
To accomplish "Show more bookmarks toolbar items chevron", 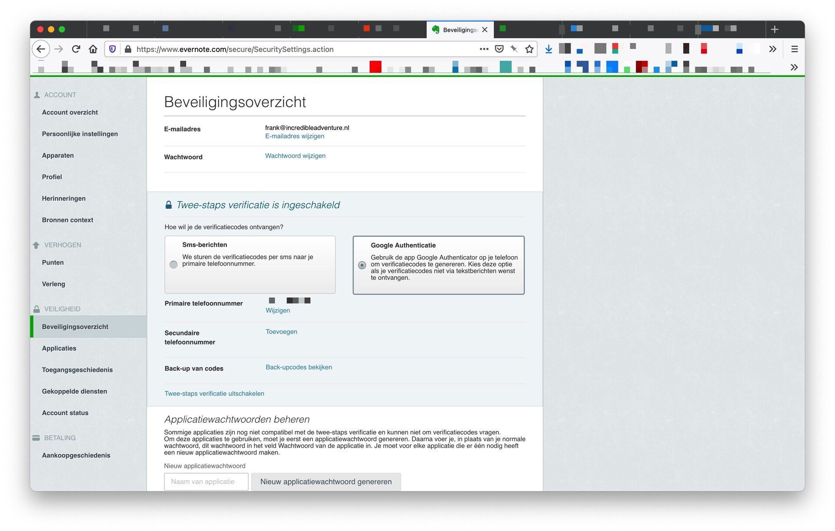I will point(794,67).
